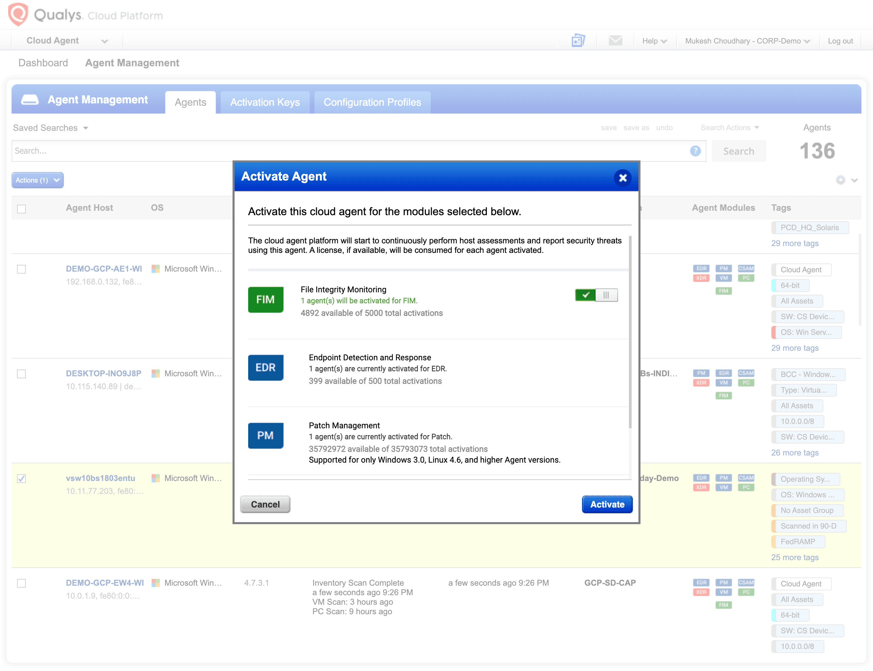Close the Activate Agent dialog
This screenshot has width=873, height=671.
tap(622, 178)
